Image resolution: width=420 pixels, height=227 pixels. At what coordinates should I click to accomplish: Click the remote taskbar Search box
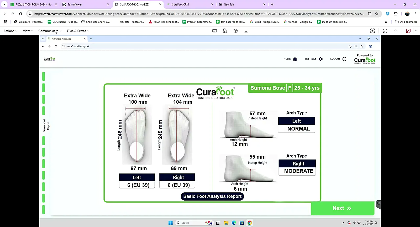click(x=194, y=223)
